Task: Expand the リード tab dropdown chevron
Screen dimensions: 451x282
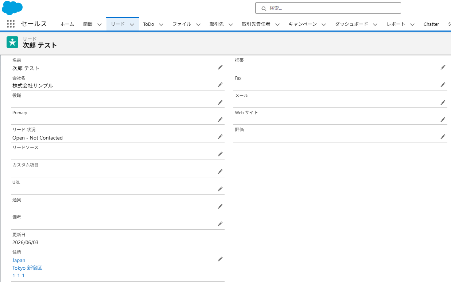Action: (x=132, y=24)
